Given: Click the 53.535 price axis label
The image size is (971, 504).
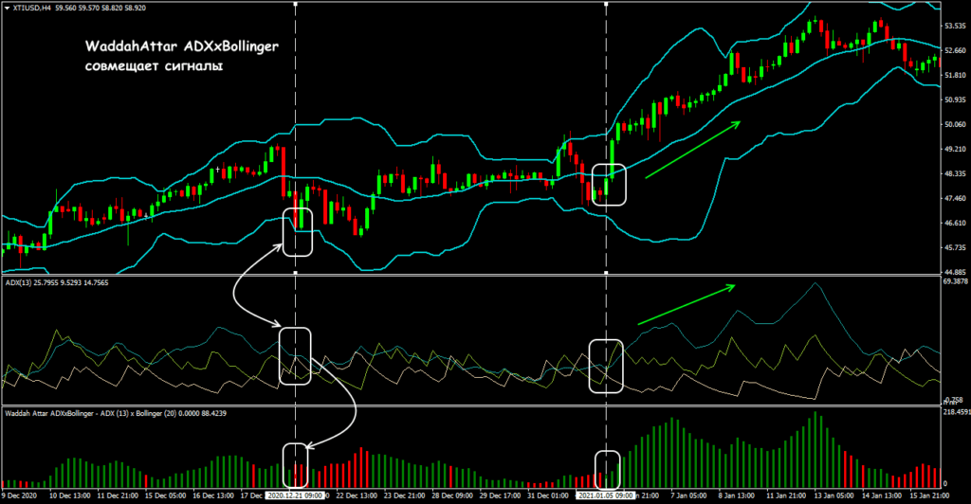Looking at the screenshot, I should pyautogui.click(x=951, y=27).
